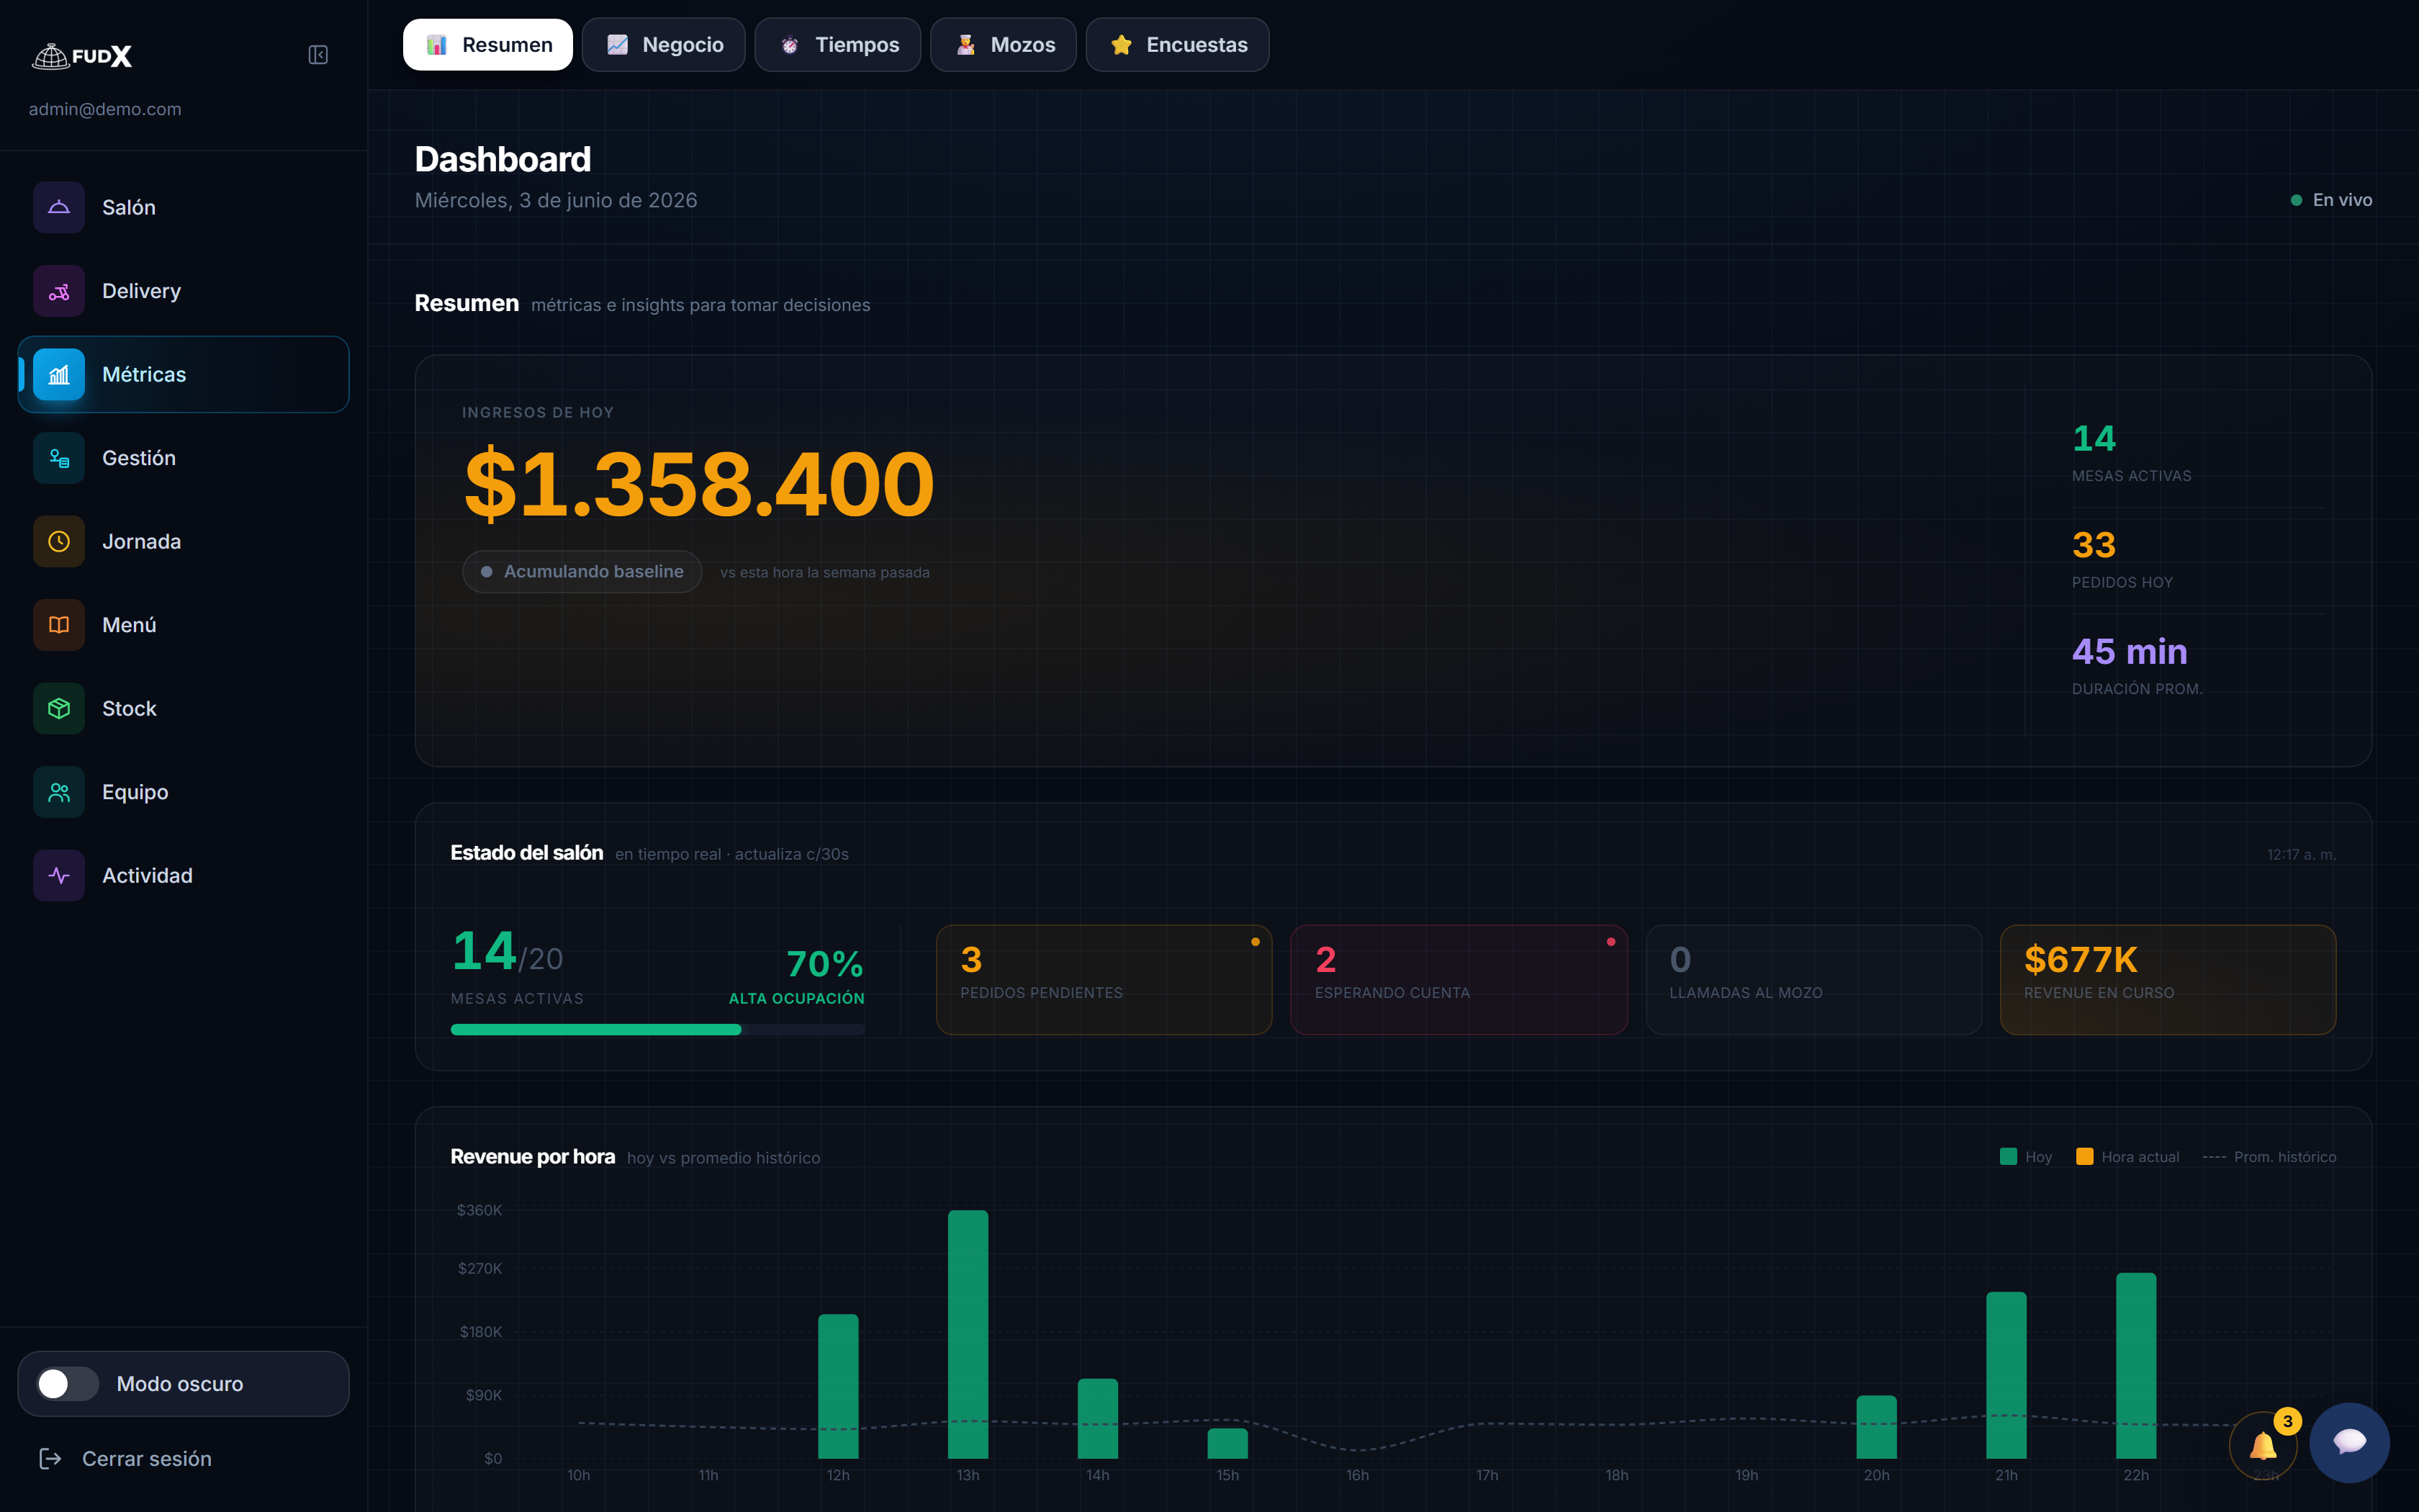
Task: Click the mesas activas occupancy progress bar
Action: [658, 1029]
